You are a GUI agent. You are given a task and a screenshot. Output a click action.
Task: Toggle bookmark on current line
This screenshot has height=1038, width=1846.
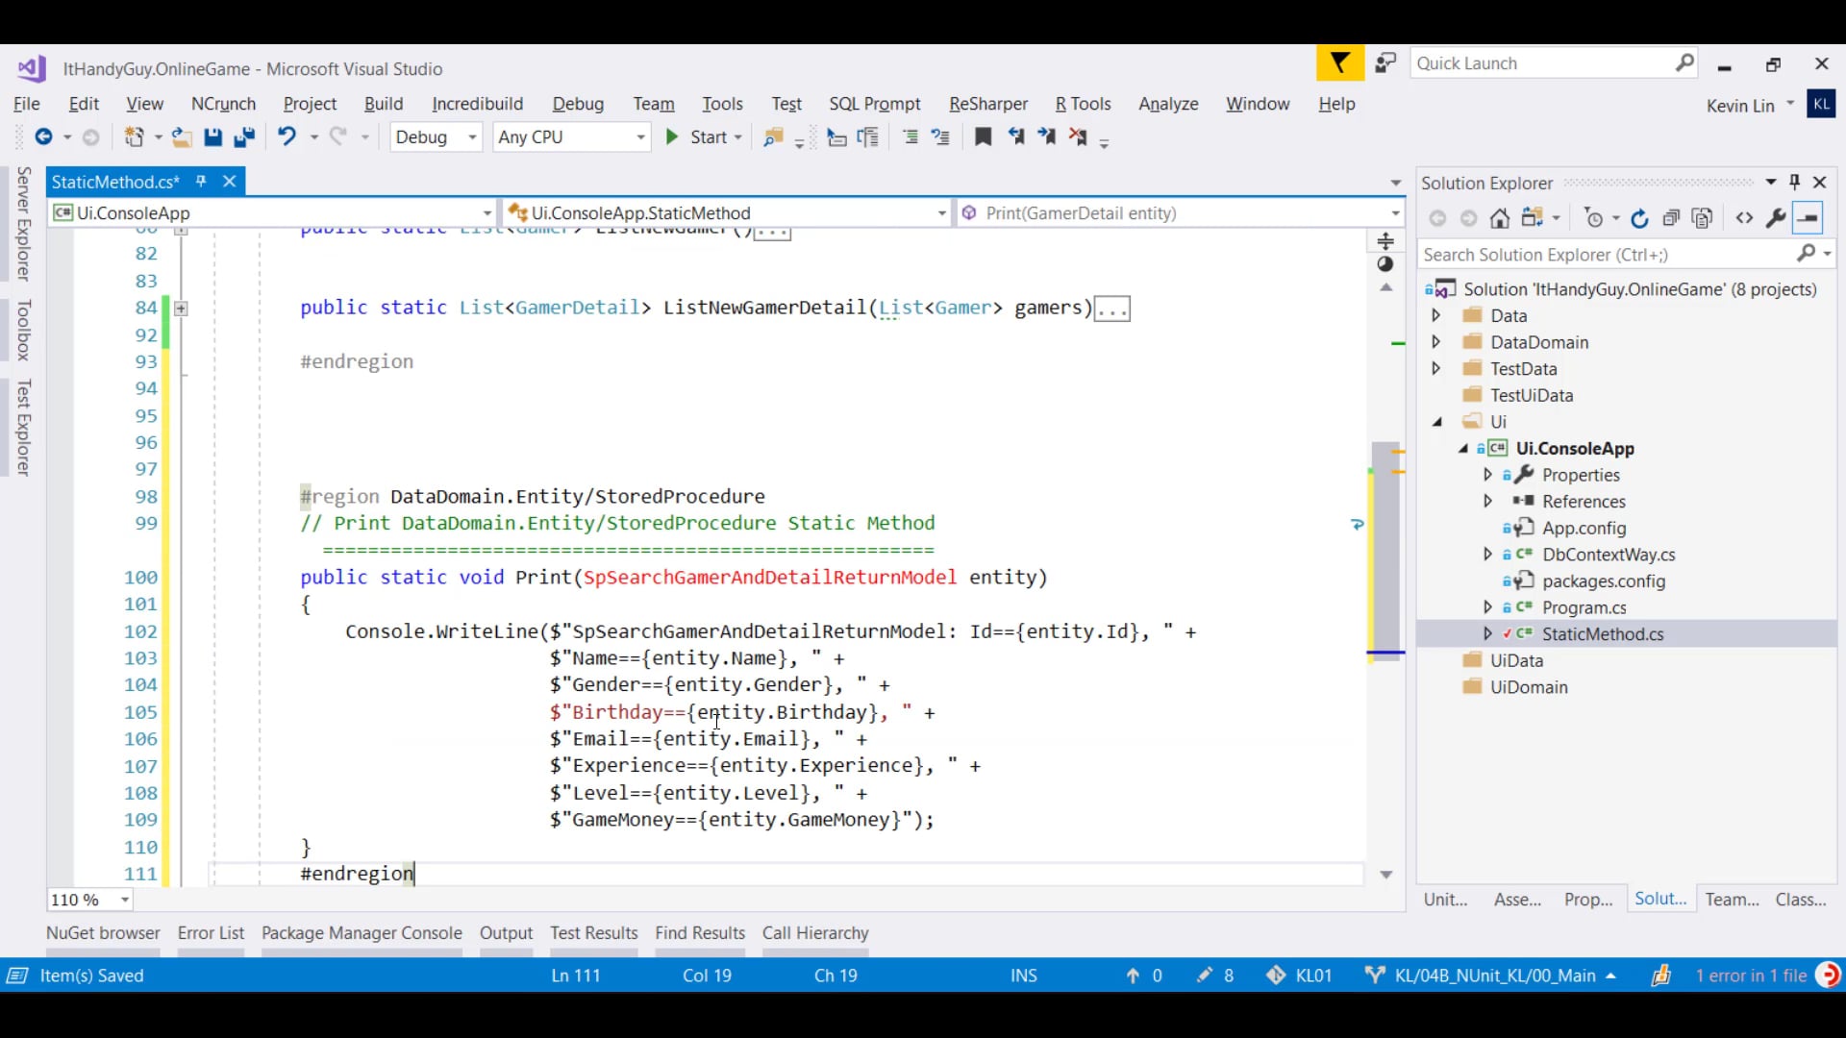coord(983,137)
